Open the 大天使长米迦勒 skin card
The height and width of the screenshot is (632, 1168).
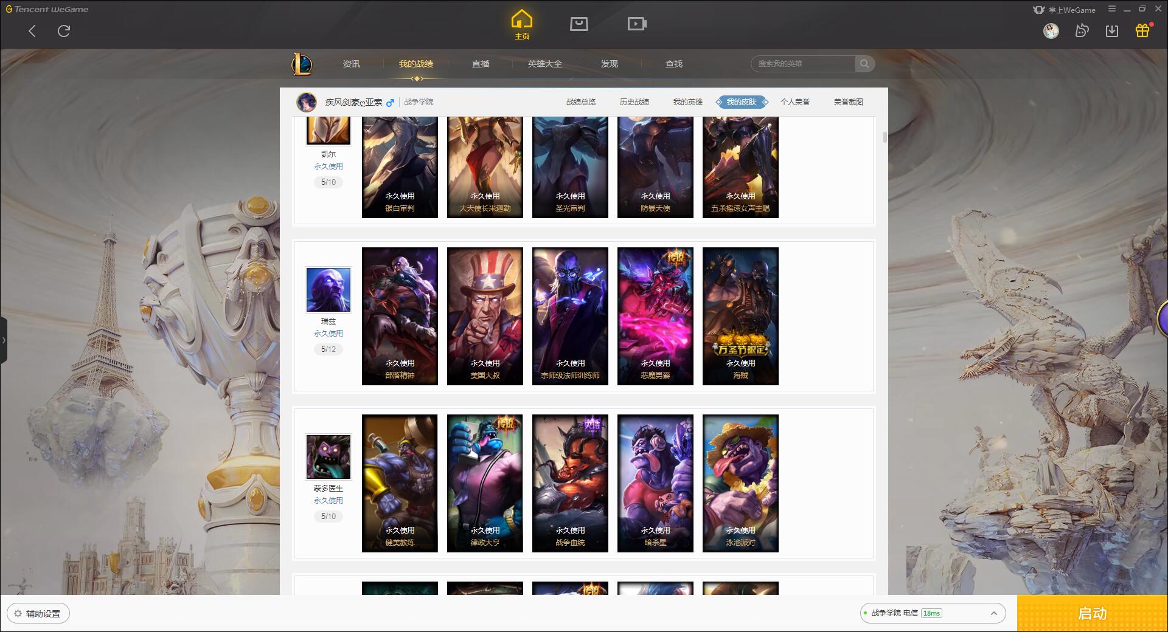[485, 167]
